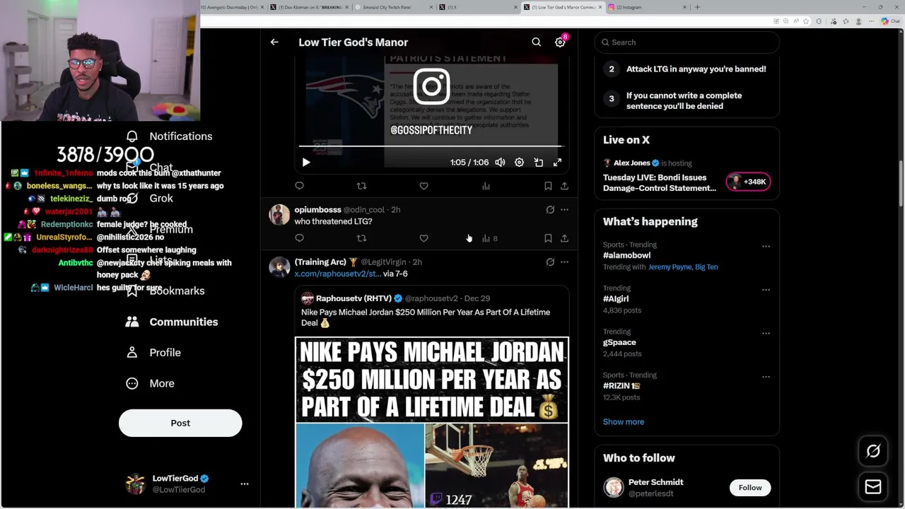
Task: Open the more menu on opiumbosss's post
Action: 564,210
